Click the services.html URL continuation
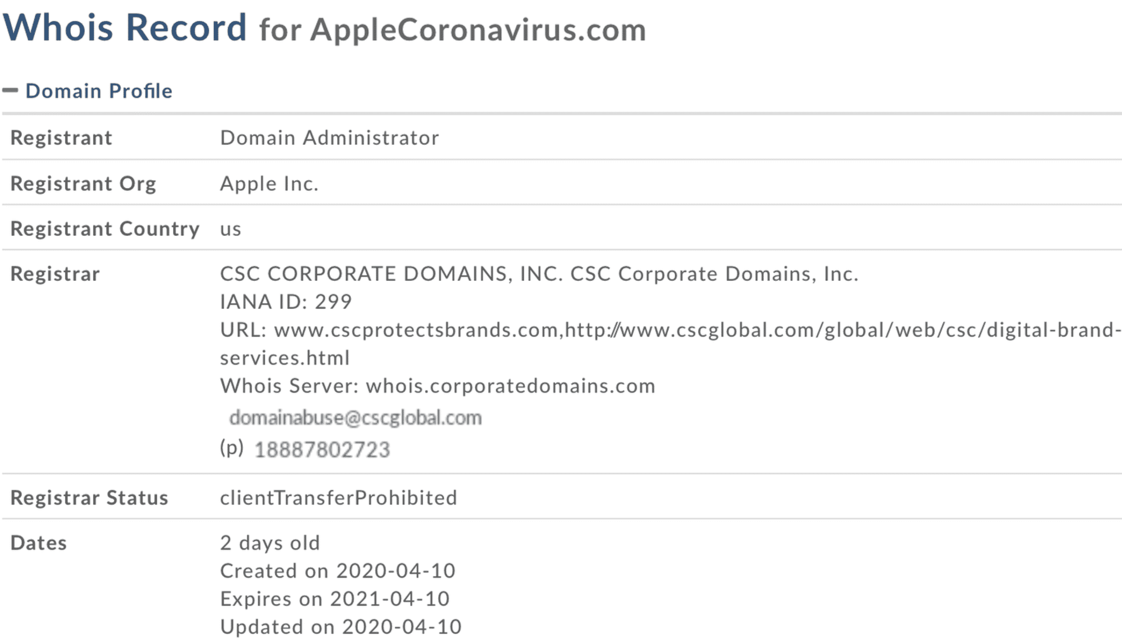The image size is (1122, 639). (285, 358)
